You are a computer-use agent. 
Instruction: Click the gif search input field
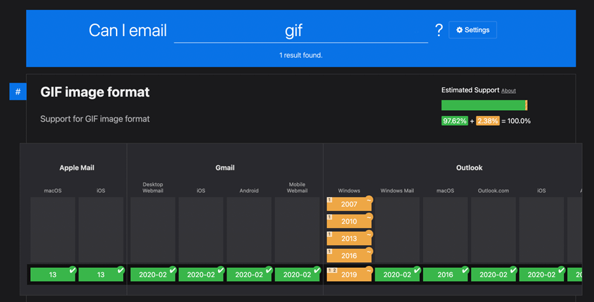301,30
